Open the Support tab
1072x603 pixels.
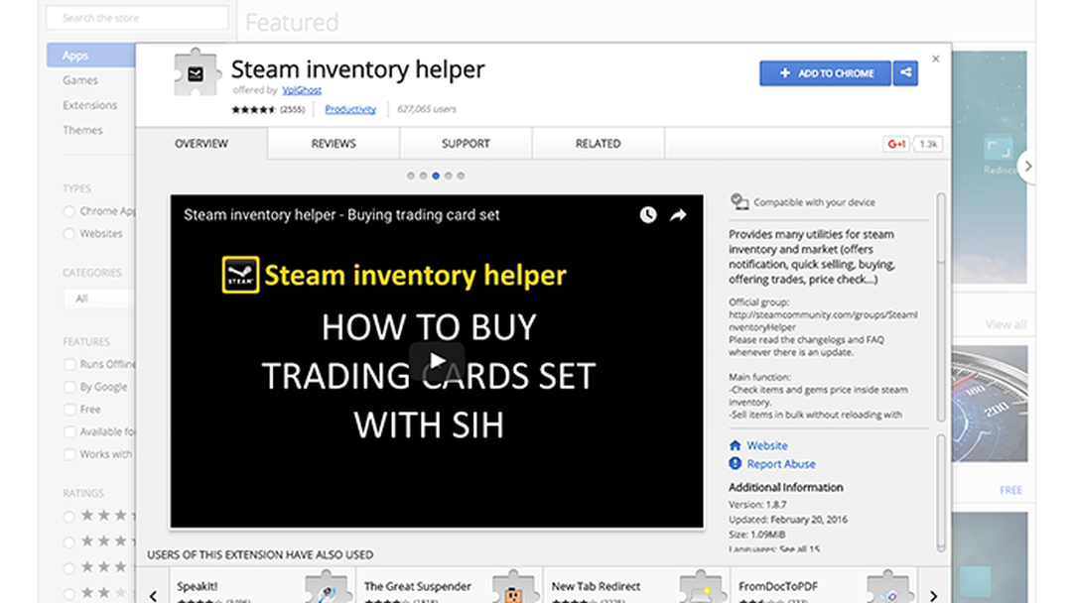pyautogui.click(x=466, y=144)
